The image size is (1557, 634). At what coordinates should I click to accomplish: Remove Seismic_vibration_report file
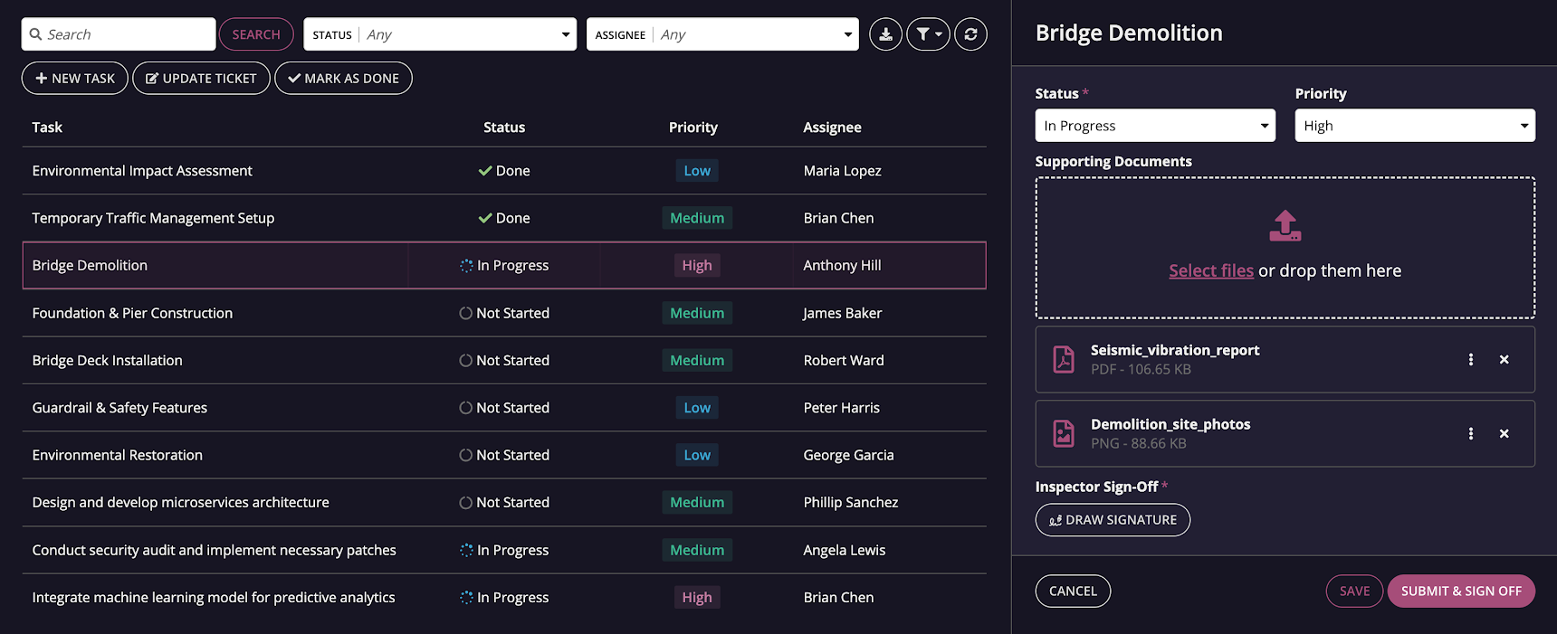coord(1504,359)
